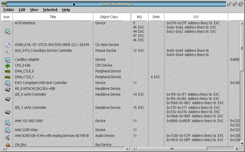Select the CD-ROM drive disc icon

(x=8, y=45)
